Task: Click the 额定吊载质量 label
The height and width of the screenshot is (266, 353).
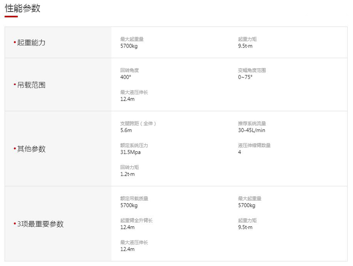Action: click(x=134, y=199)
